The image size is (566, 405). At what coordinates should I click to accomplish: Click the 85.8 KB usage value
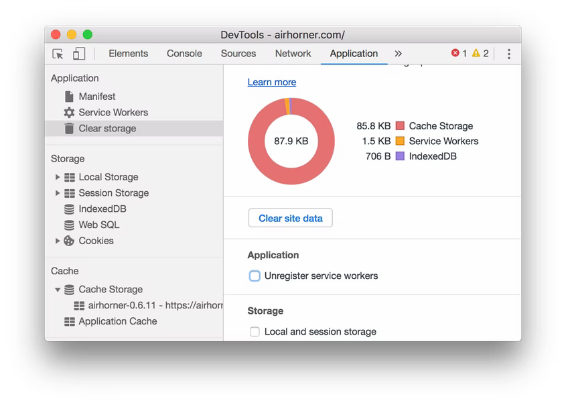373,126
